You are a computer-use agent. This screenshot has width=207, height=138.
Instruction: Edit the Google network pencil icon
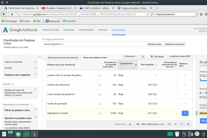pyautogui.click(x=35, y=68)
